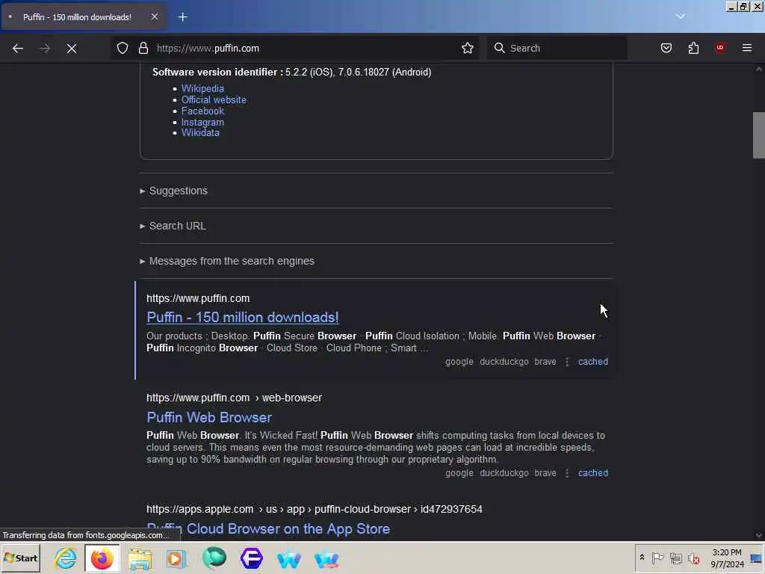
Task: Click scrollbar up arrow
Action: (x=759, y=70)
